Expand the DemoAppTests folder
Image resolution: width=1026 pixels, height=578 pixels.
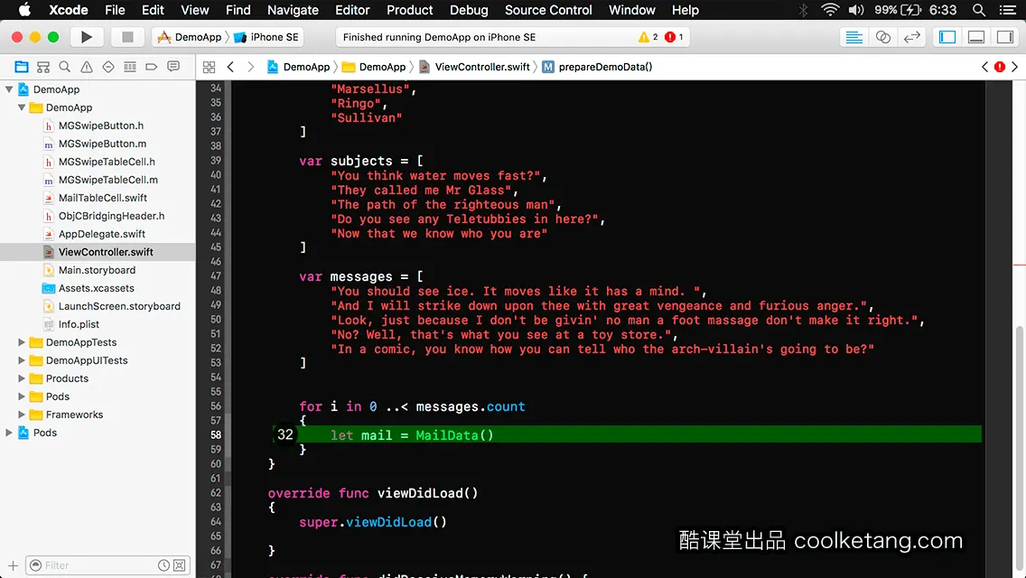tap(22, 342)
